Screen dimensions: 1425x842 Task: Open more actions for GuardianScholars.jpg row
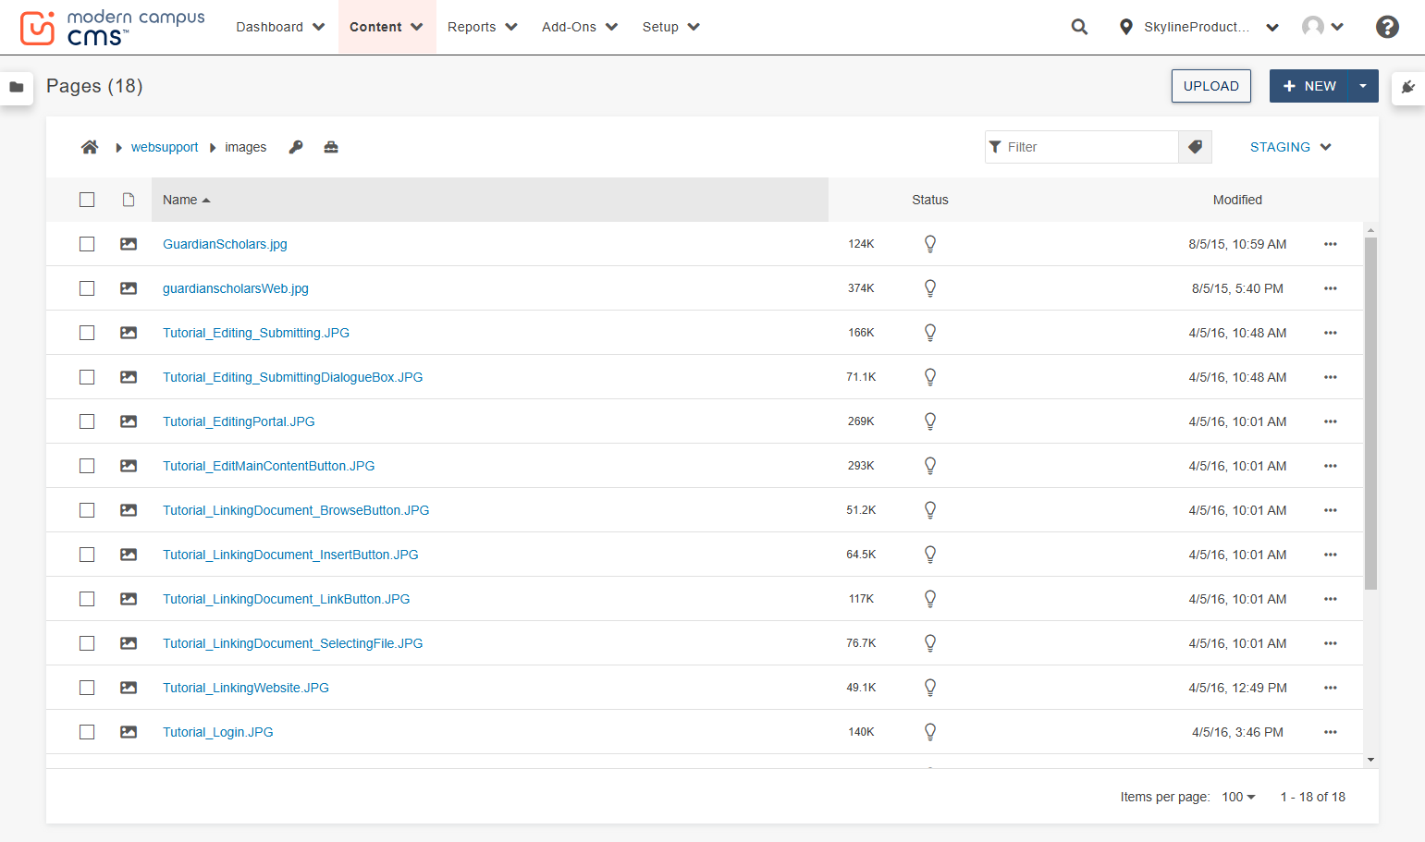coord(1331,244)
